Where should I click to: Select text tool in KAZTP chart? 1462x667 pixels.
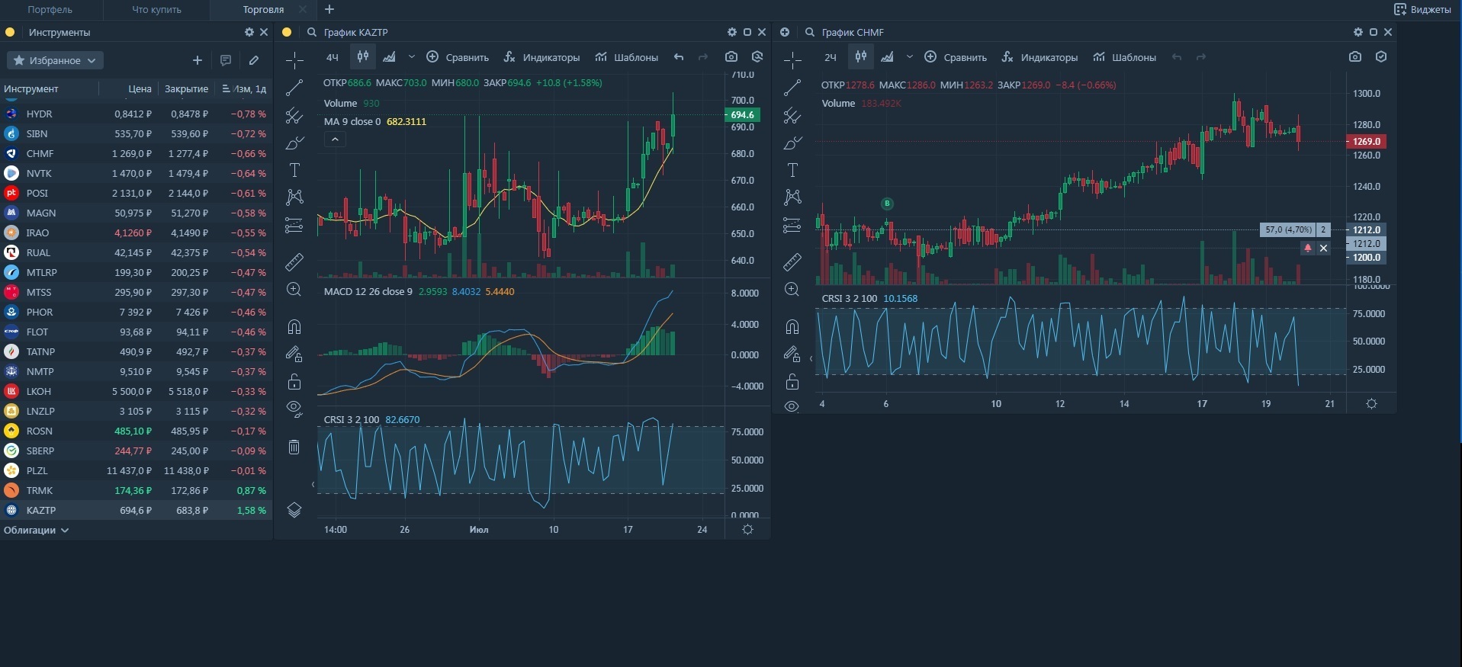[x=294, y=170]
